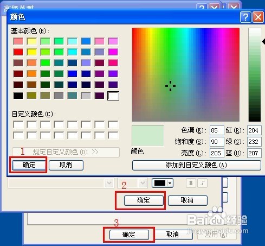Click the 红 red value field

[x=254, y=130]
